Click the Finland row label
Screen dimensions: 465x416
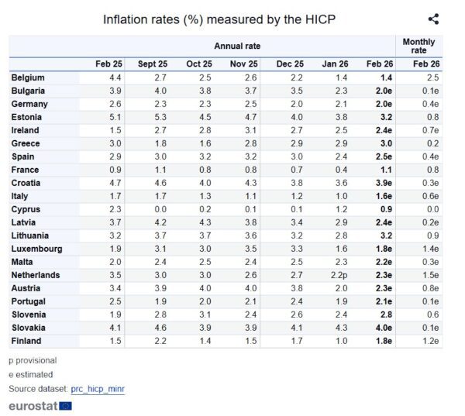click(27, 341)
